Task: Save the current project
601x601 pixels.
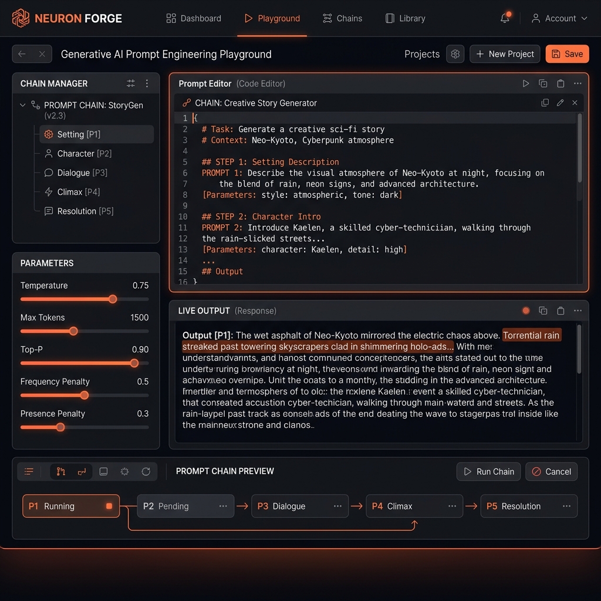Action: pos(567,54)
